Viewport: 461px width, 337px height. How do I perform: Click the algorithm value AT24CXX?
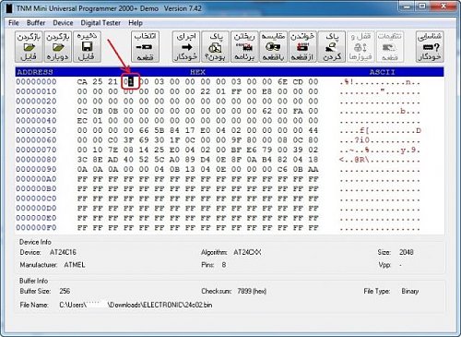247,252
